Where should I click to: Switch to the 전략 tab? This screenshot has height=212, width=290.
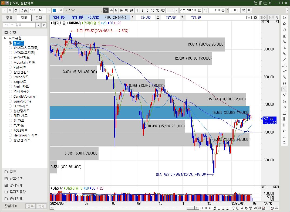point(39,18)
